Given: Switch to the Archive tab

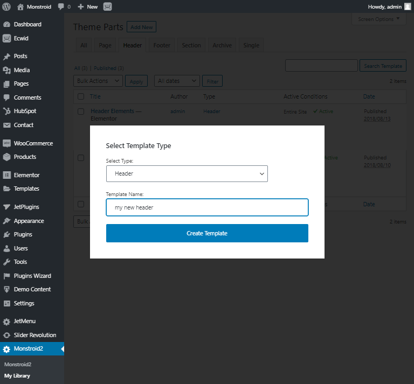Looking at the screenshot, I should tap(222, 45).
